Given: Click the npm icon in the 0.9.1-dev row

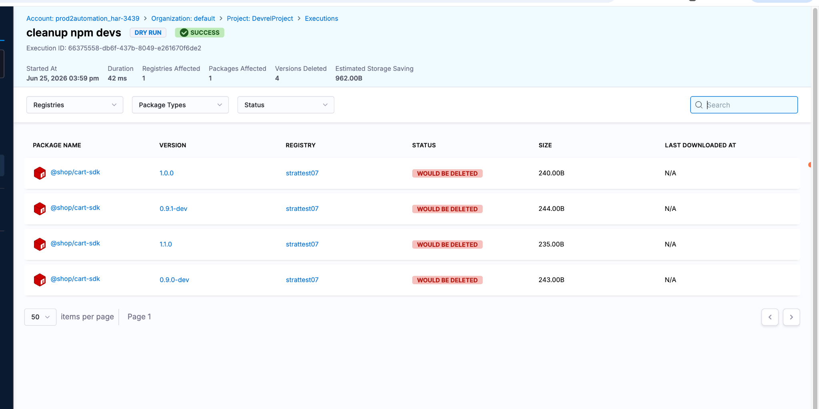Looking at the screenshot, I should (x=40, y=209).
